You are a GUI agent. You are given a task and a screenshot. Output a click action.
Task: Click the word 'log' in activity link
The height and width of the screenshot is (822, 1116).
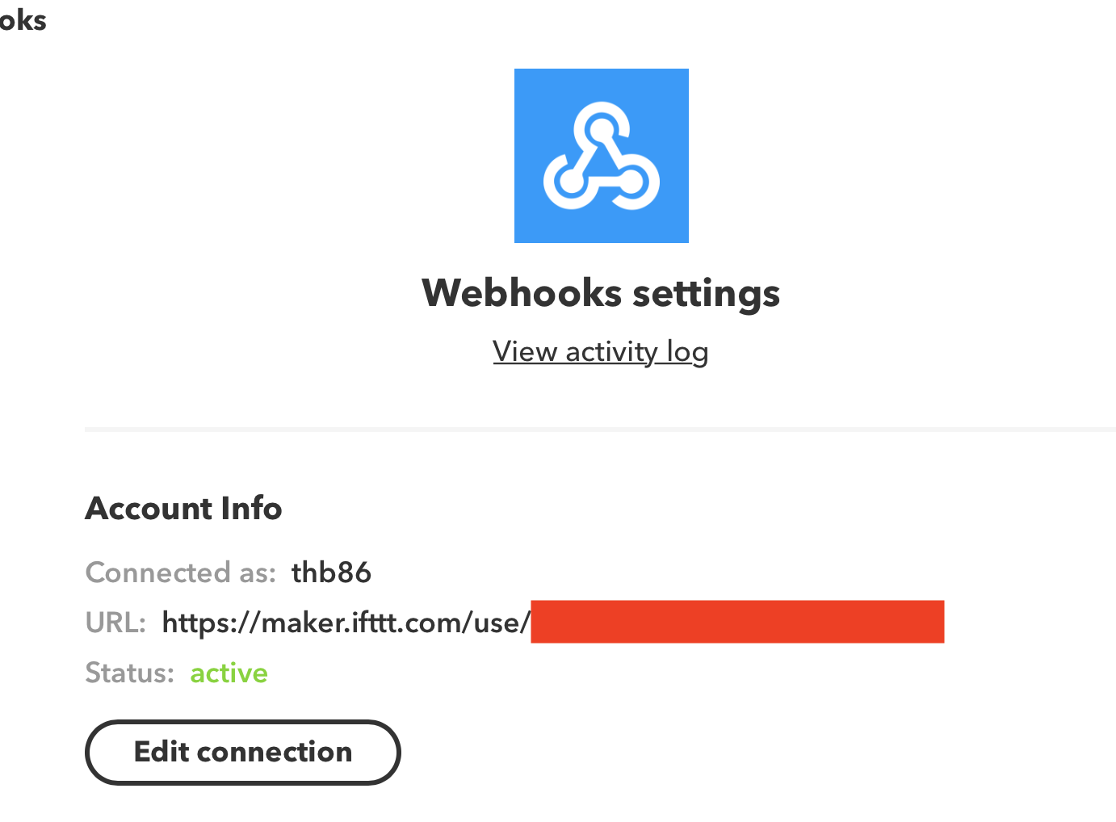tap(687, 351)
